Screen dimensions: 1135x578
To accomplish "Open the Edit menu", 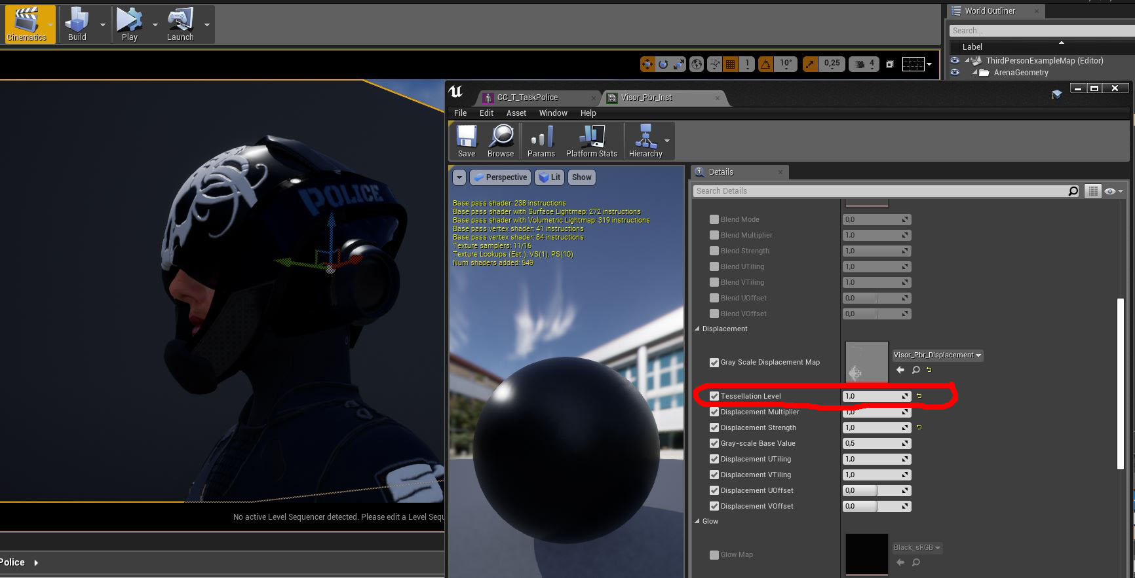I will click(x=486, y=113).
